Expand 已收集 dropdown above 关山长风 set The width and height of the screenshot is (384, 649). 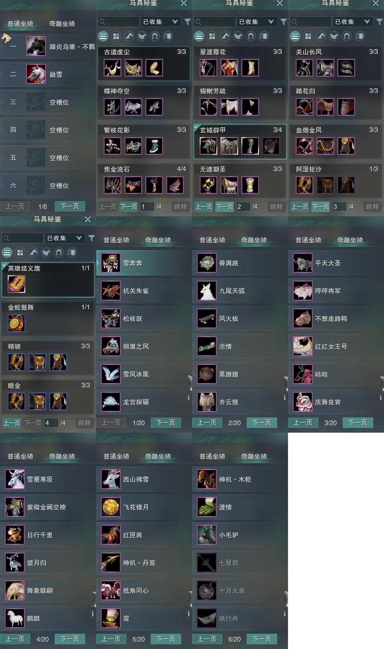coord(352,21)
